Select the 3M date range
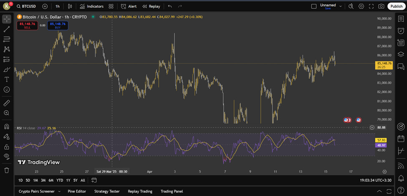The width and height of the screenshot is (407, 196). [x=43, y=180]
